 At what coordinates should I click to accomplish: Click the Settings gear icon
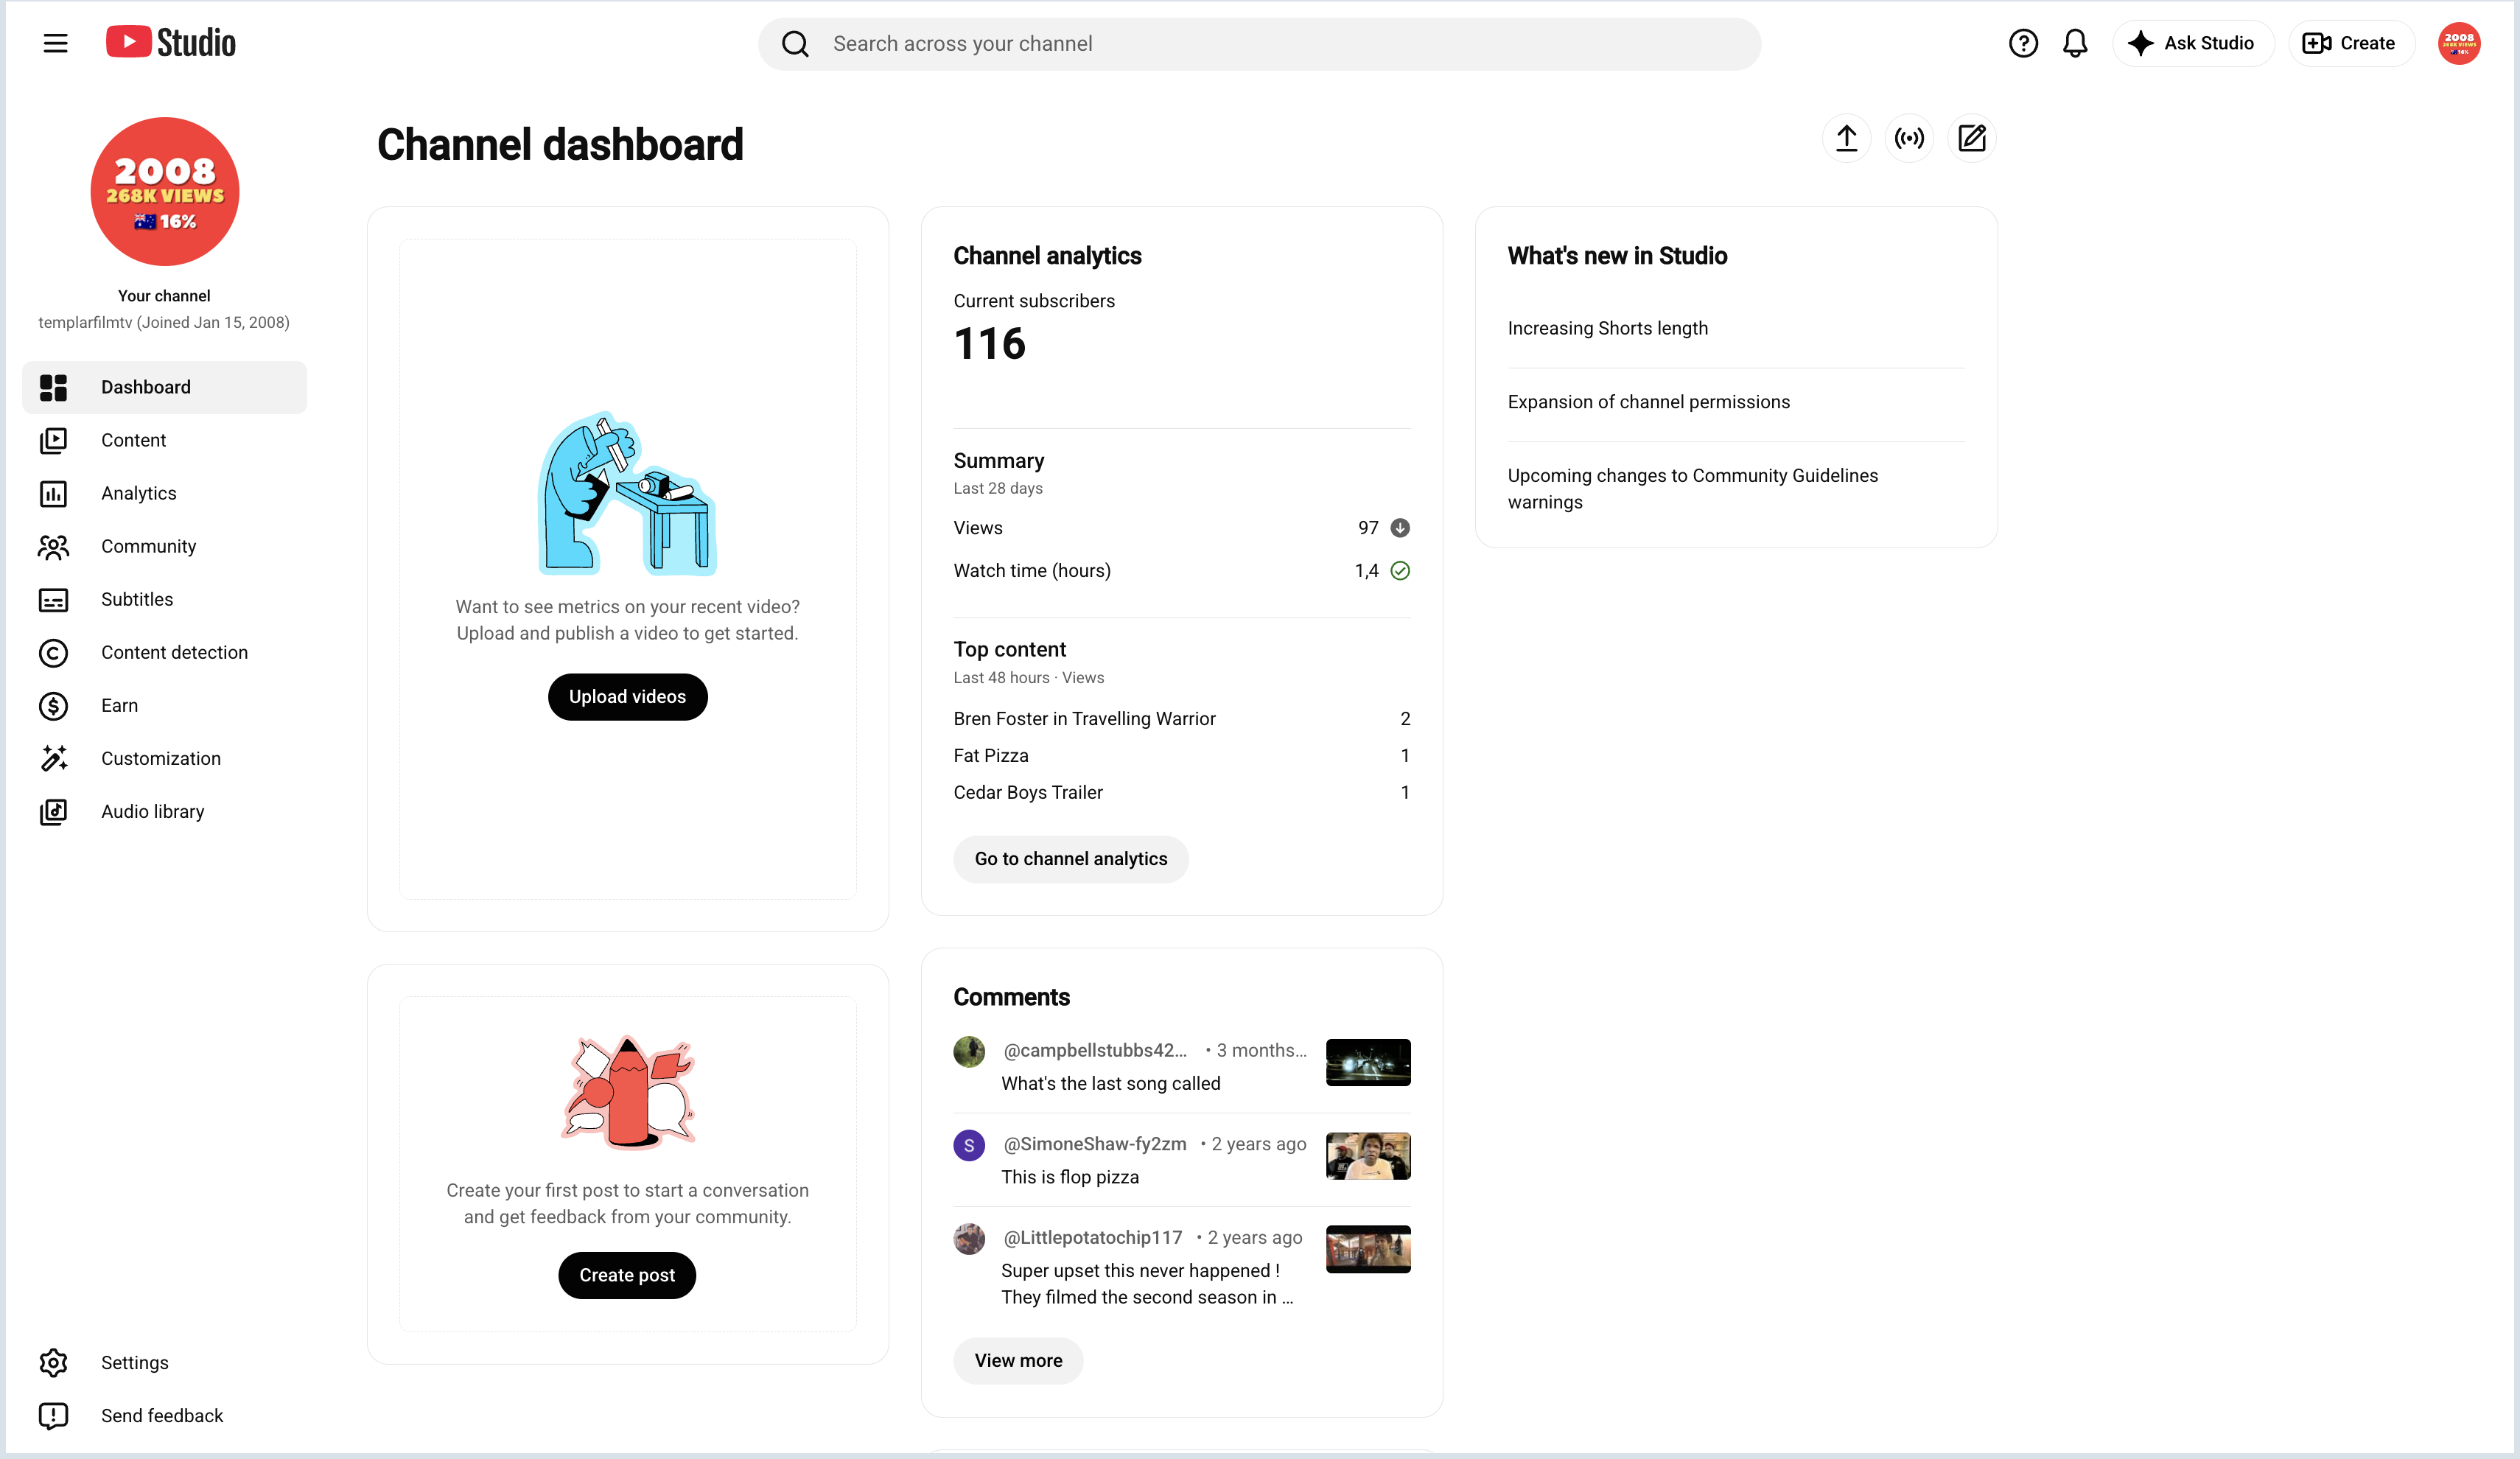53,1362
